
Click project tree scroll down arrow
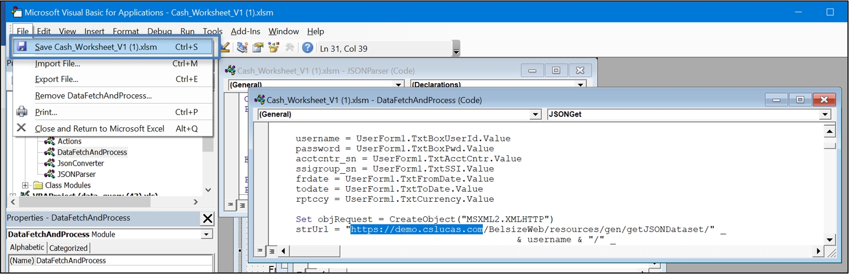pyautogui.click(x=208, y=190)
